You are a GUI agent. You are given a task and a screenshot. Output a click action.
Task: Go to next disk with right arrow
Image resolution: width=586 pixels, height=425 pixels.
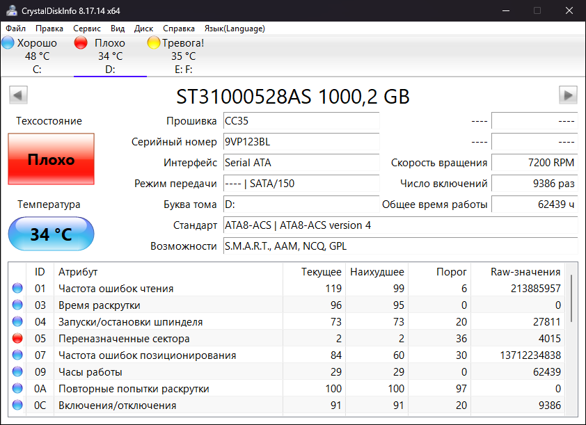(568, 95)
